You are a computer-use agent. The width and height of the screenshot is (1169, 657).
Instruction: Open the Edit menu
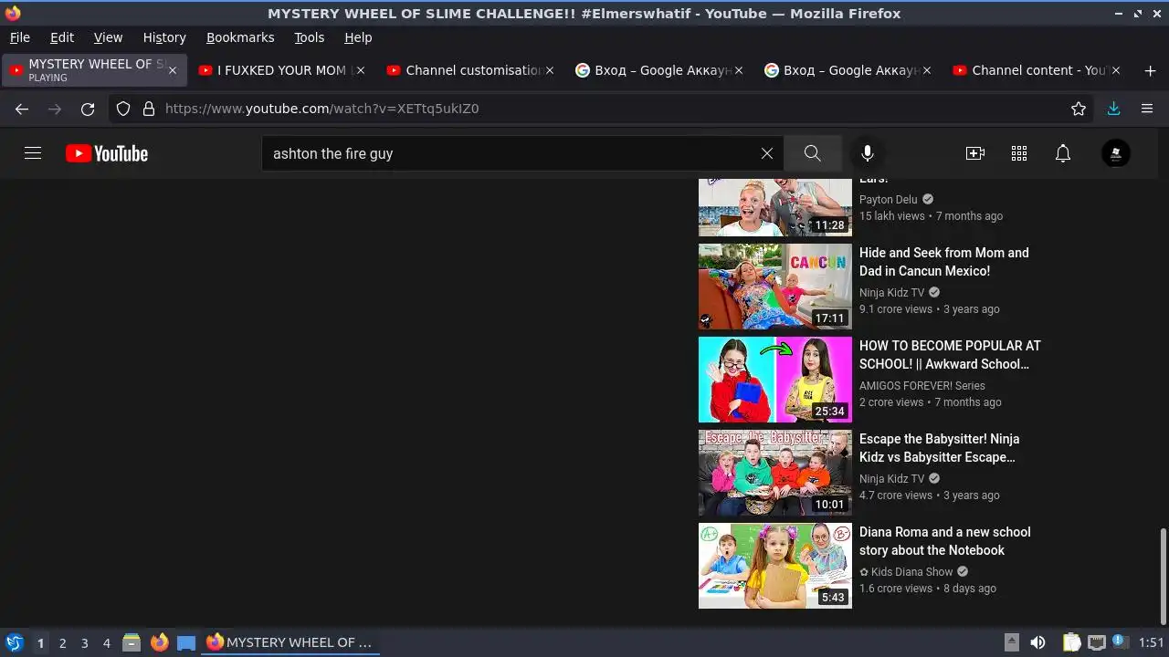tap(62, 37)
